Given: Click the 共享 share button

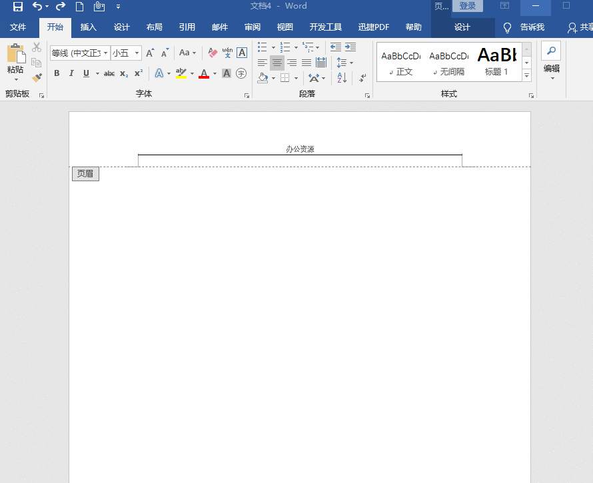Looking at the screenshot, I should tap(579, 27).
